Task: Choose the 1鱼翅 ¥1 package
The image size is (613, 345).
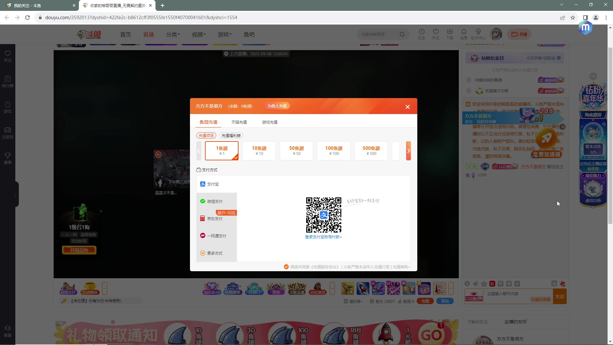Action: coord(222,151)
